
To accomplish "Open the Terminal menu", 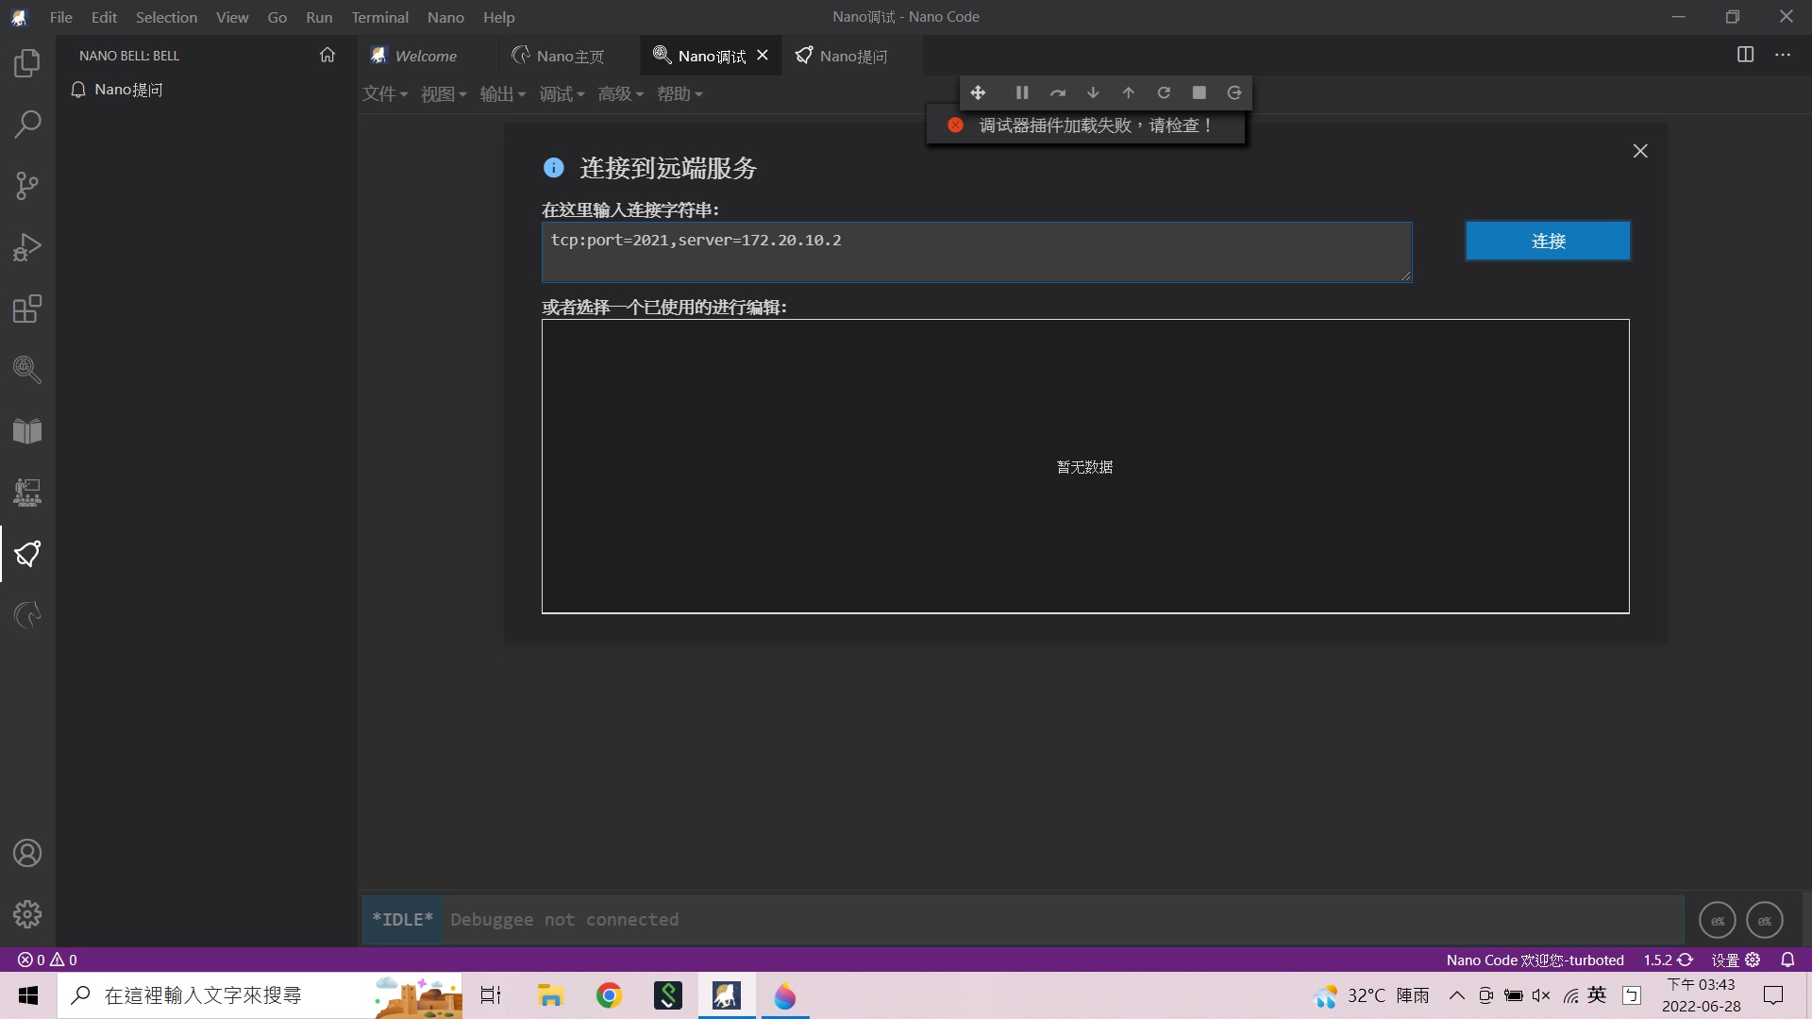I will point(379,17).
